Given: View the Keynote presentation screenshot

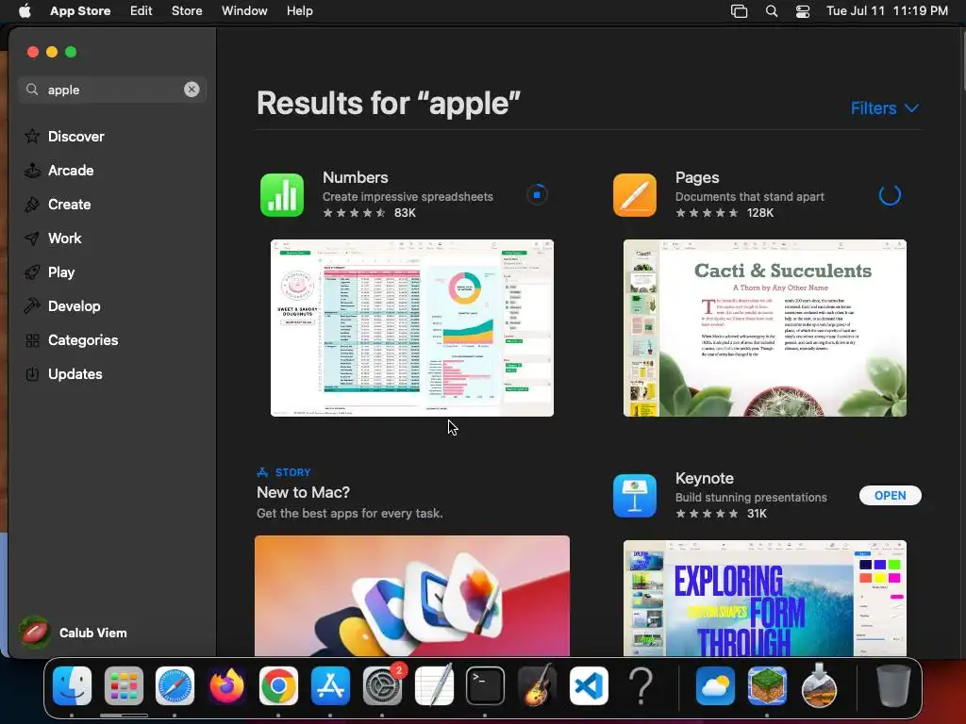Looking at the screenshot, I should (764, 598).
